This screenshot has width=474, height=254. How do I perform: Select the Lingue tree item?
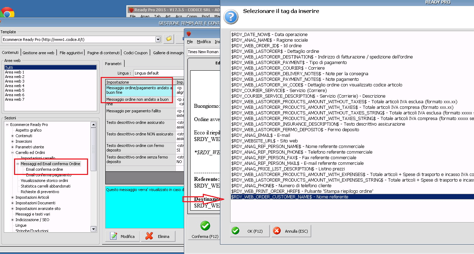tap(21, 225)
